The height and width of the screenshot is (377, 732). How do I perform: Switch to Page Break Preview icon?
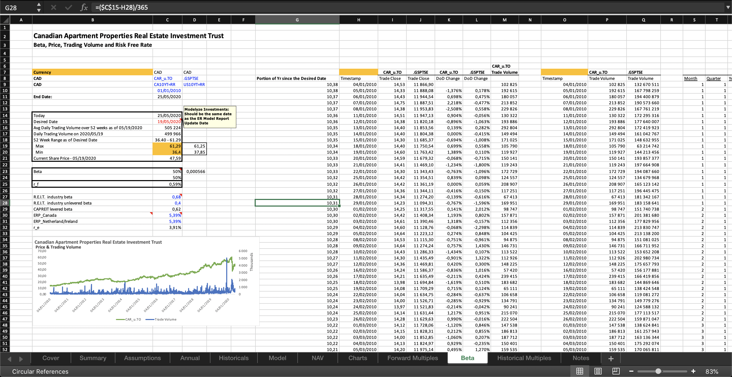click(x=616, y=371)
